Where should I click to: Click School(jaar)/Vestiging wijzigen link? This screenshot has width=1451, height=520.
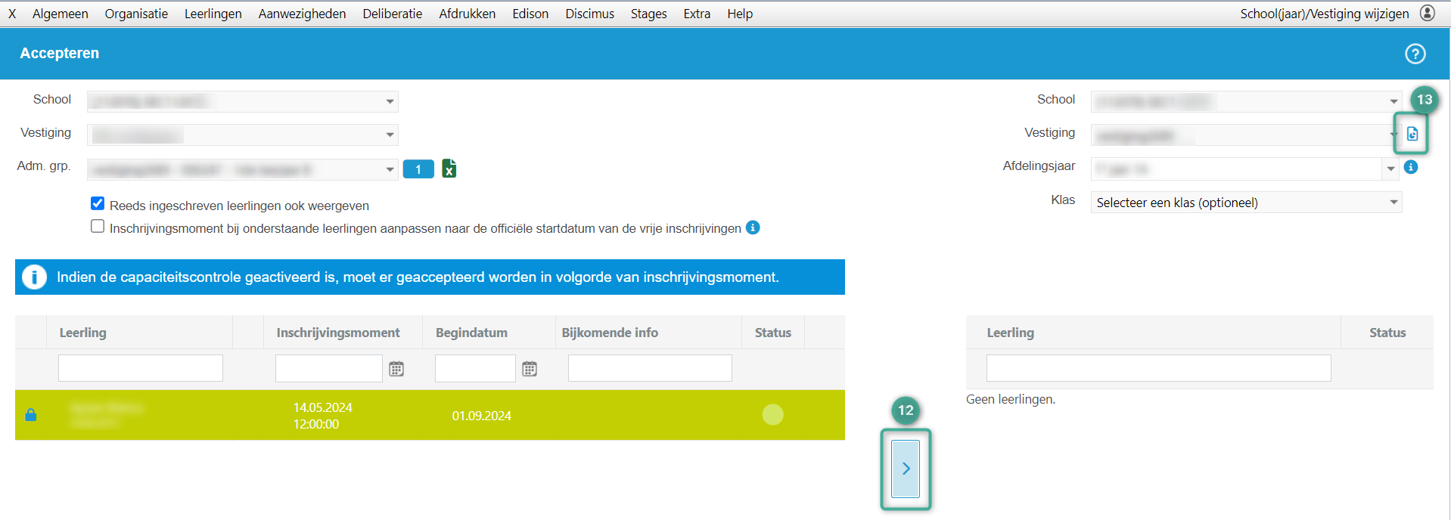coord(1324,14)
